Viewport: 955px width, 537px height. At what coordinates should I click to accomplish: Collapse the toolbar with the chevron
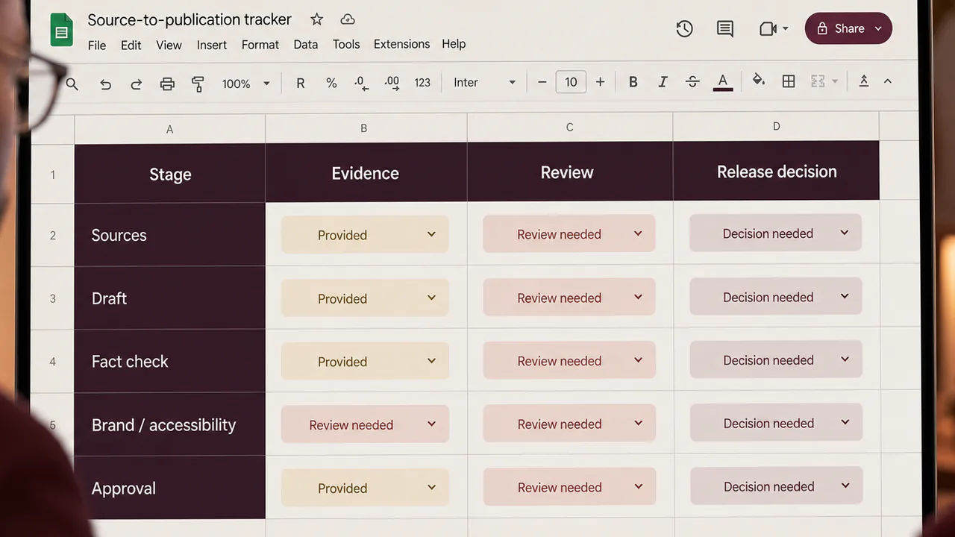[888, 81]
